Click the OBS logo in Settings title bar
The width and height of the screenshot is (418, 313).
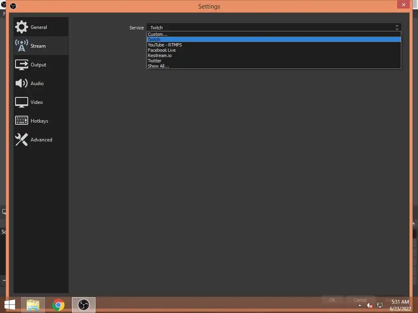tap(13, 6)
